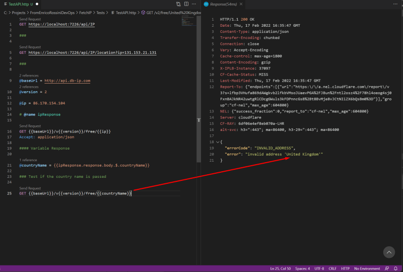Click the "invalid address 'United Kingdom'" message
Screen dimensions: 403x272
[x=284, y=154]
